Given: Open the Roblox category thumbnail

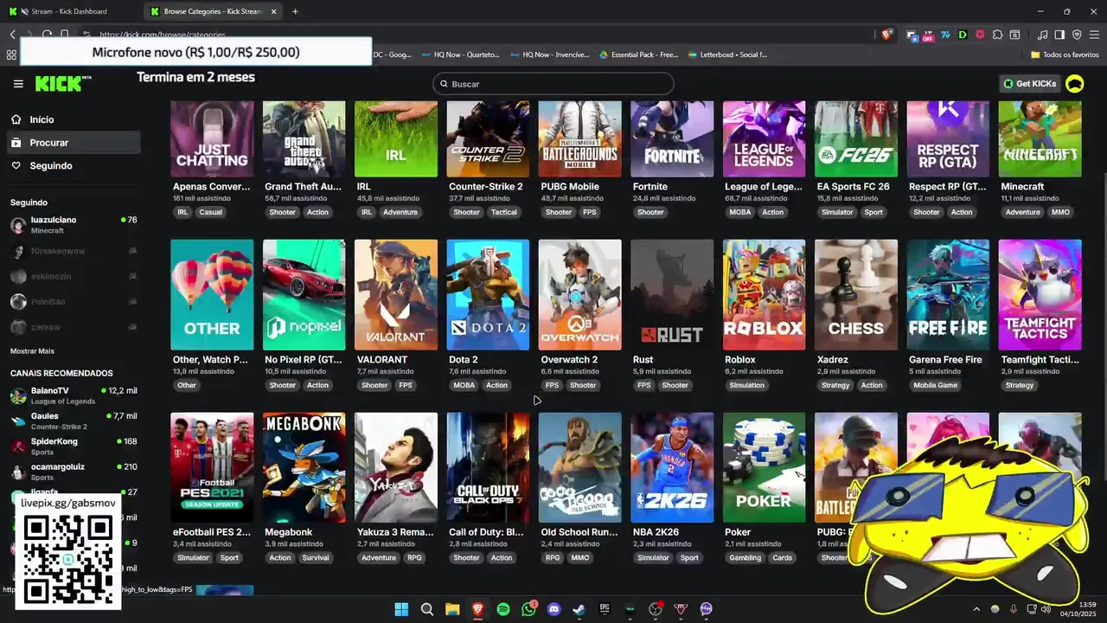Looking at the screenshot, I should [764, 295].
